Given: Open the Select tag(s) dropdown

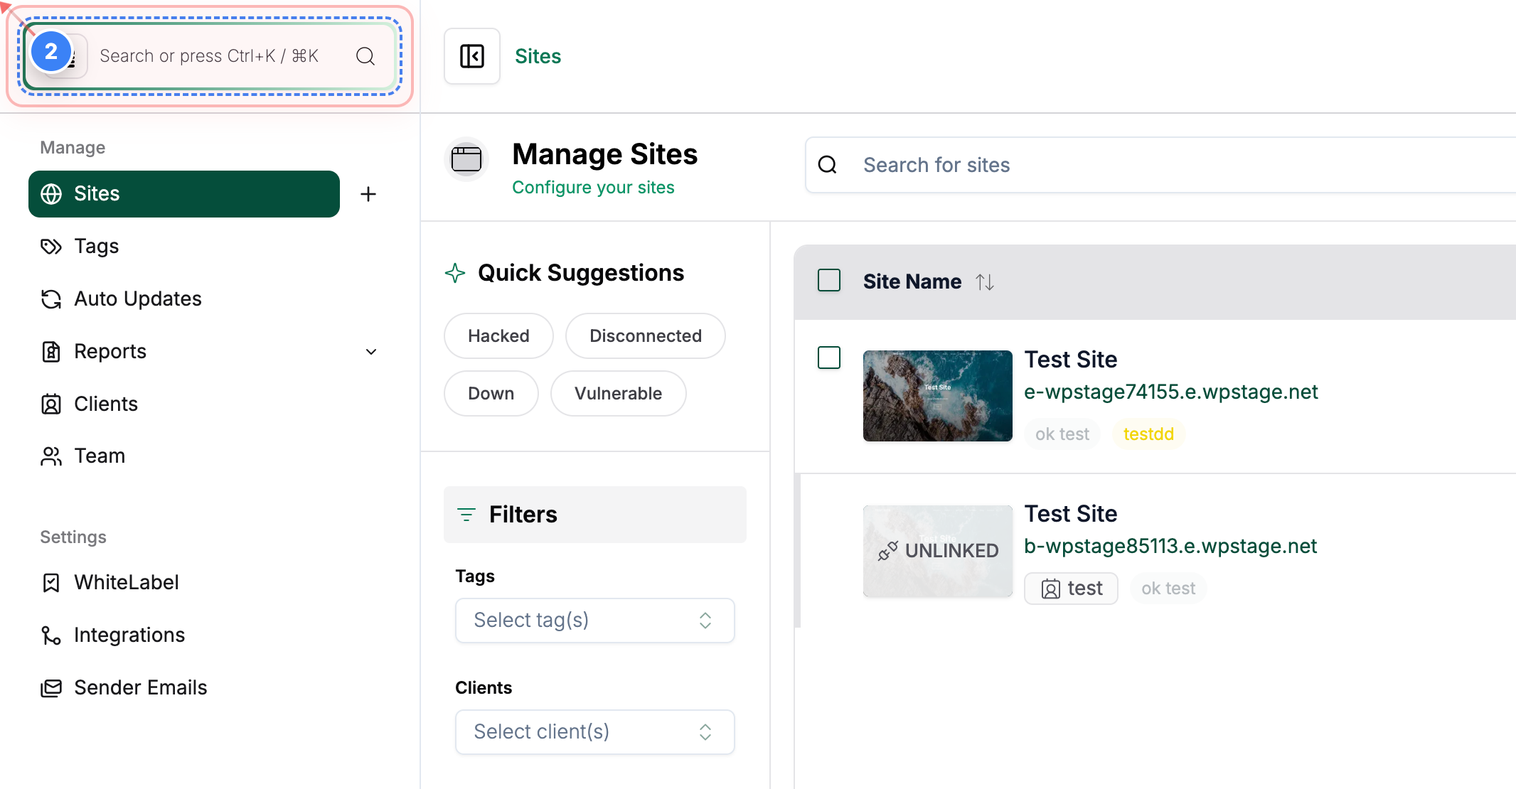Looking at the screenshot, I should [594, 620].
